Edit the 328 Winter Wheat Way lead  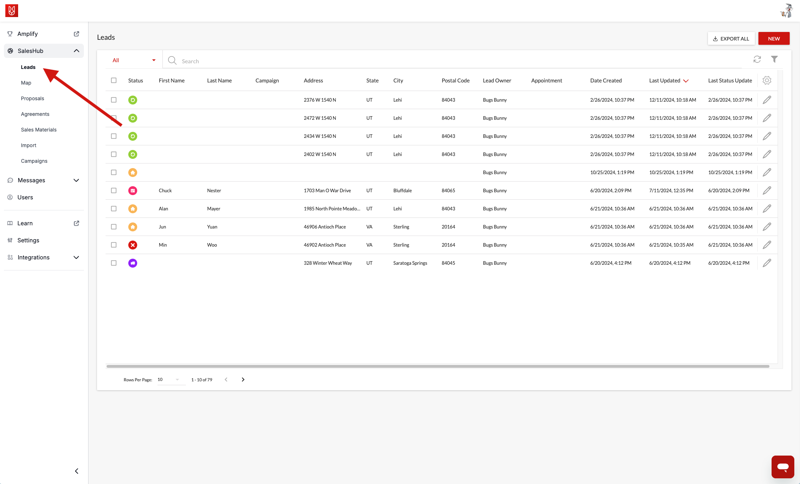pos(767,263)
